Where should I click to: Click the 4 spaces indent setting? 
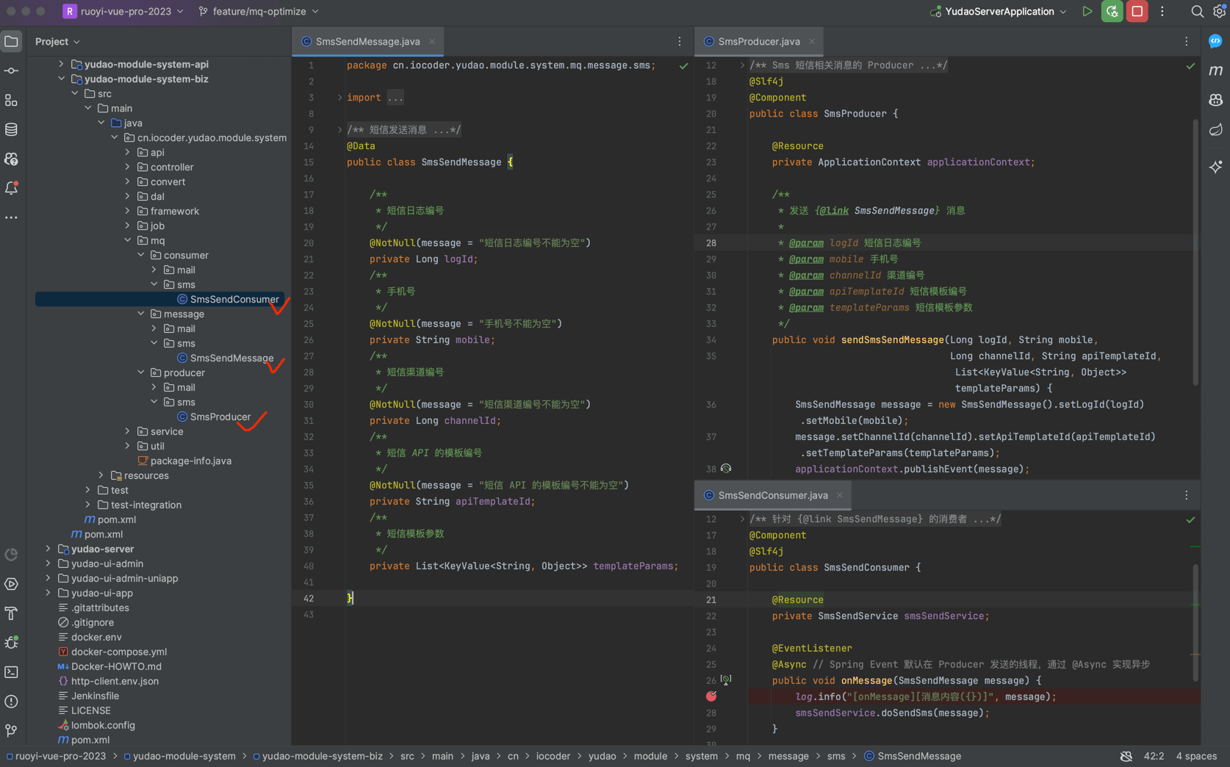1196,756
